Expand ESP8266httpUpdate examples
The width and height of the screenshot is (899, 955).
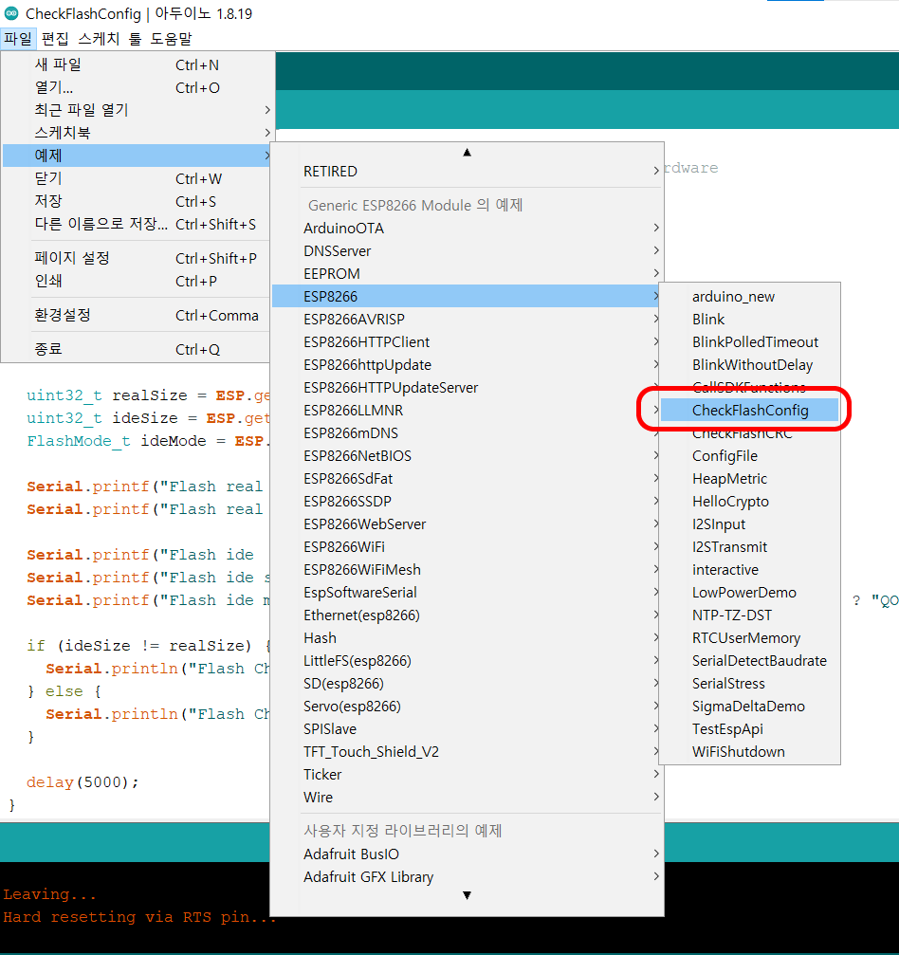click(x=468, y=364)
